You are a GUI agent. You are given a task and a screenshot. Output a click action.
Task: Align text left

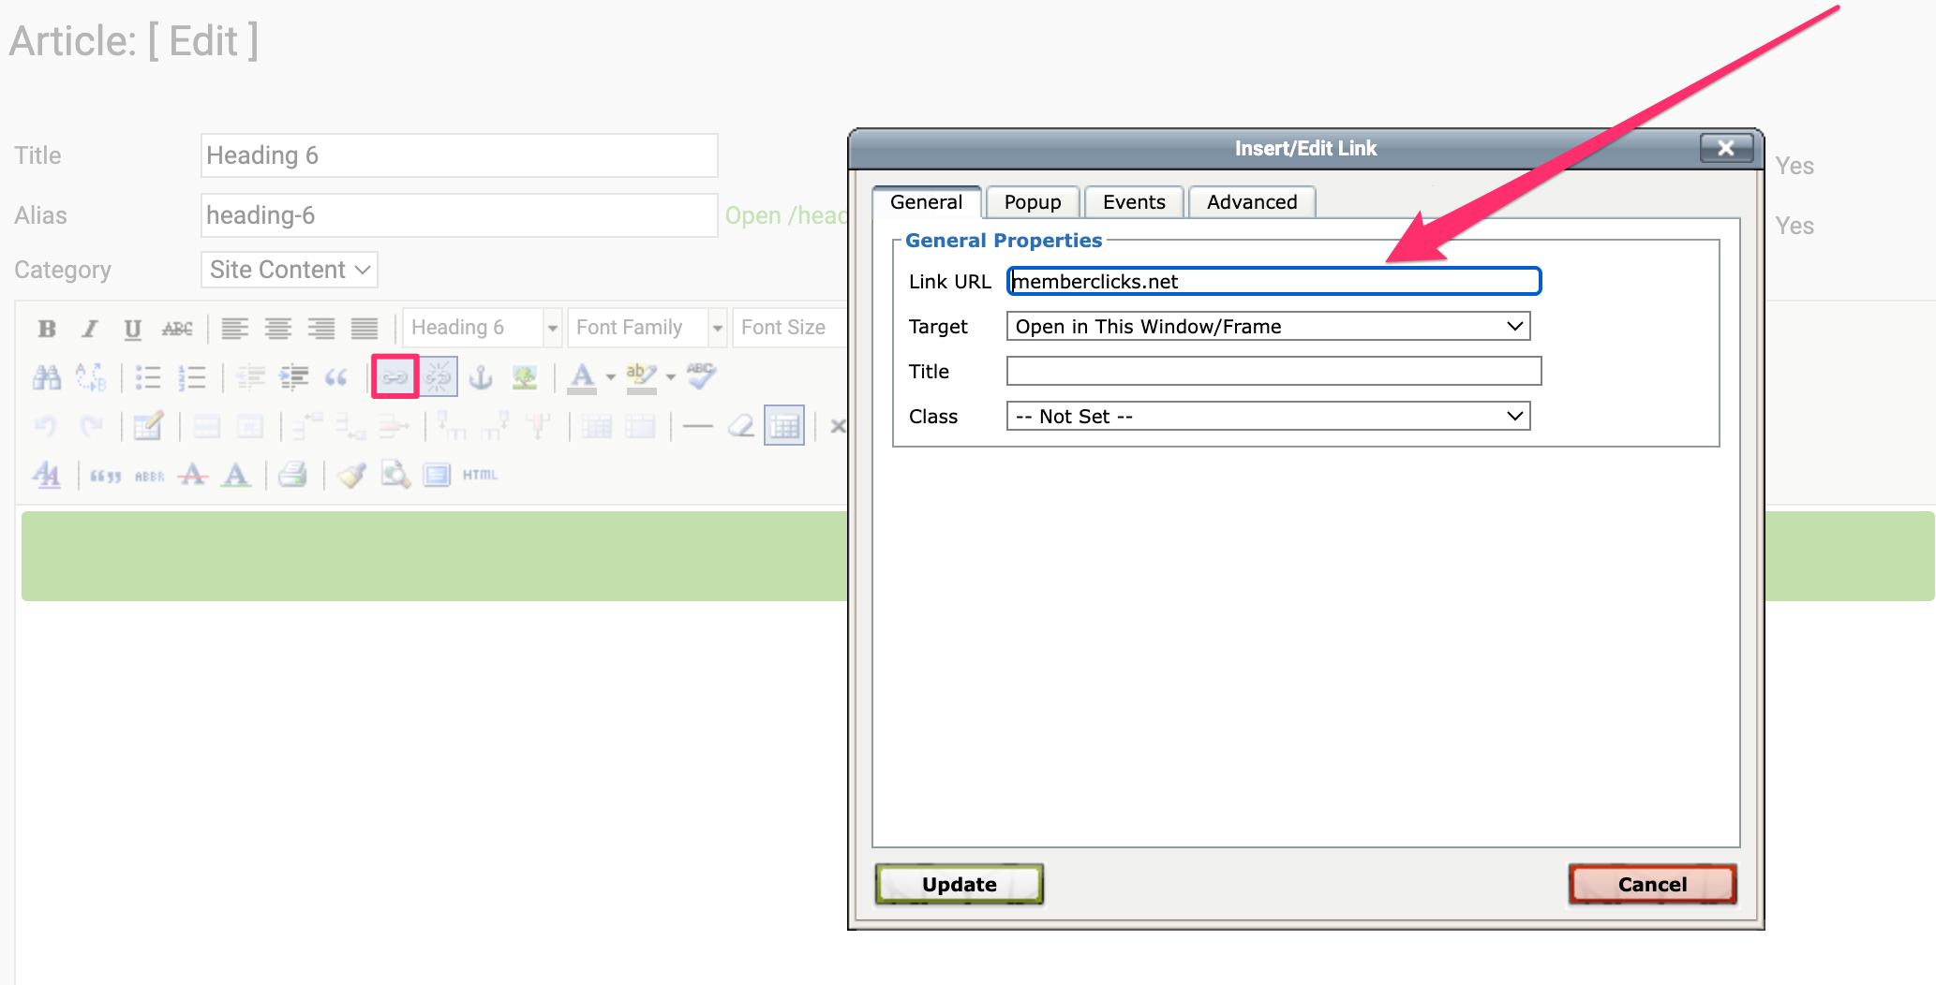point(235,329)
